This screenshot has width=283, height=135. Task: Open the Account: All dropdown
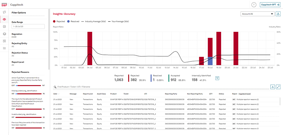tap(258, 14)
